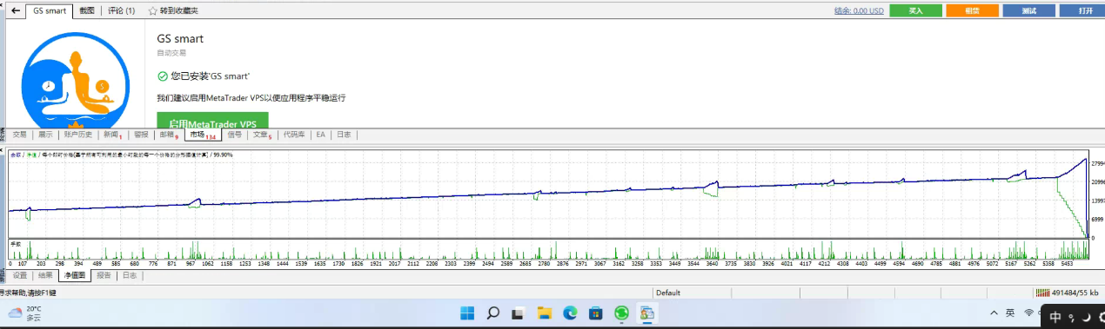Click the 转到收藏夹 link
1105x329 pixels.
coord(179,11)
